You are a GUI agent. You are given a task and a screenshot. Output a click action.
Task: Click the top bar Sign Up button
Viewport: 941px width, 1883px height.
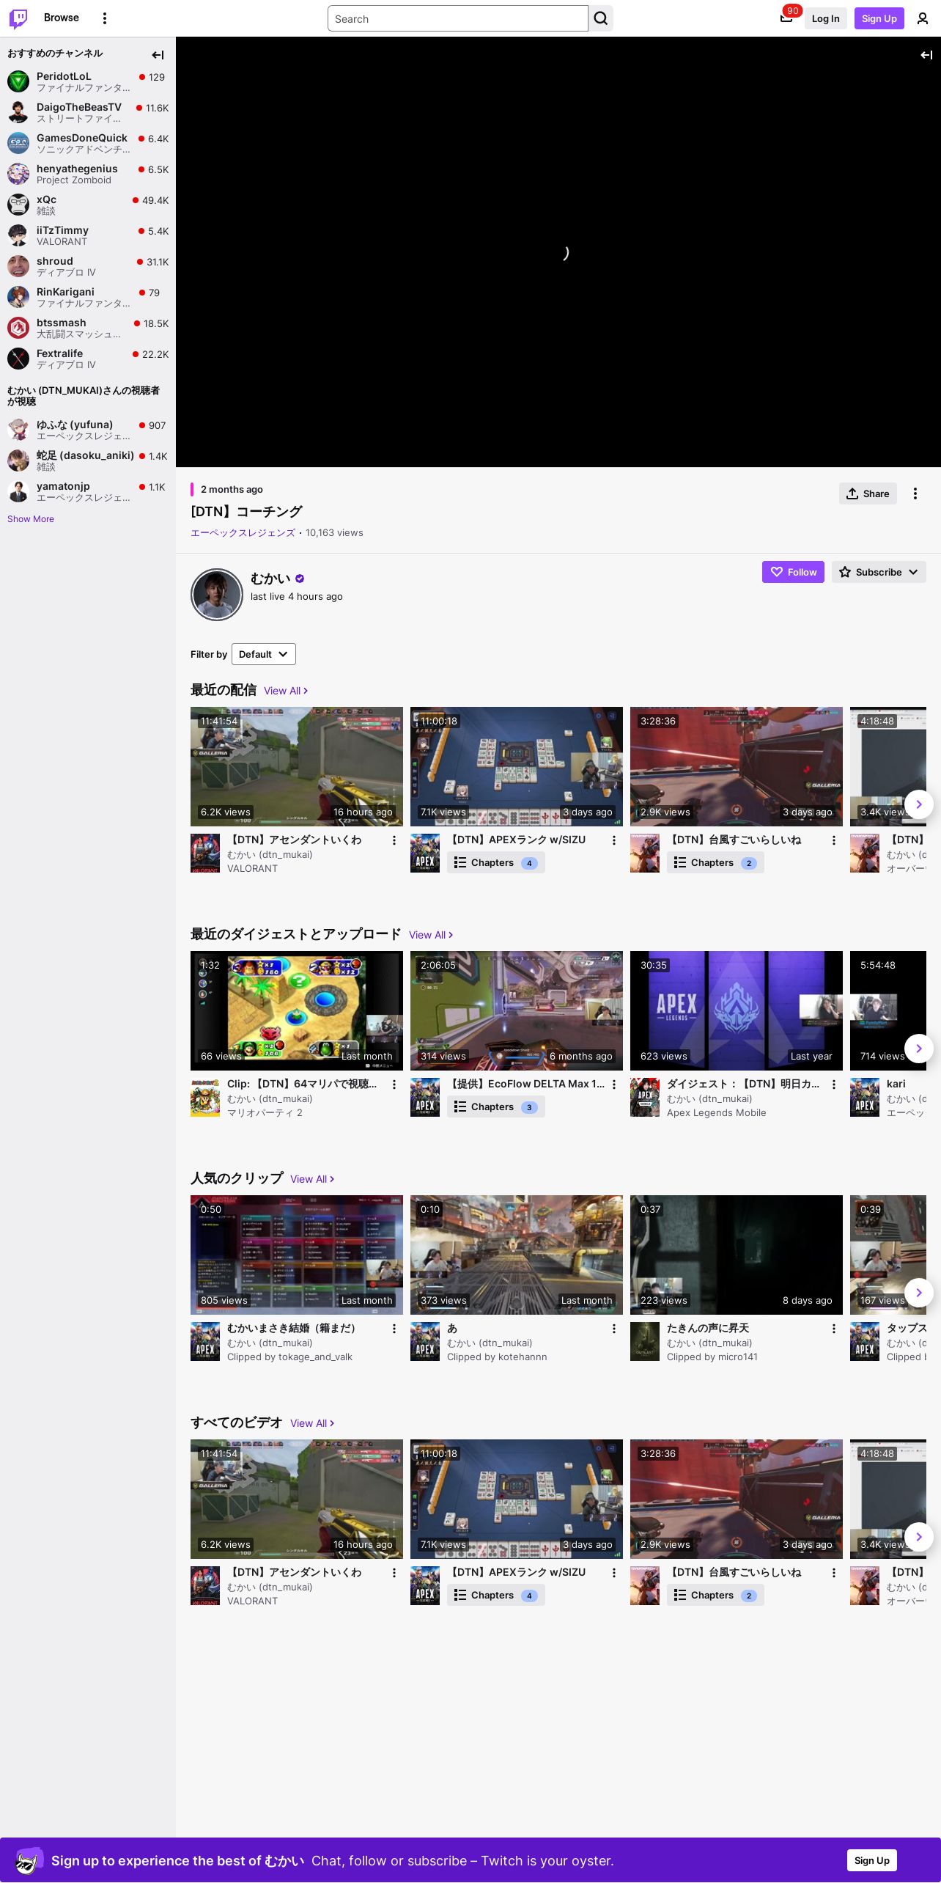879,18
